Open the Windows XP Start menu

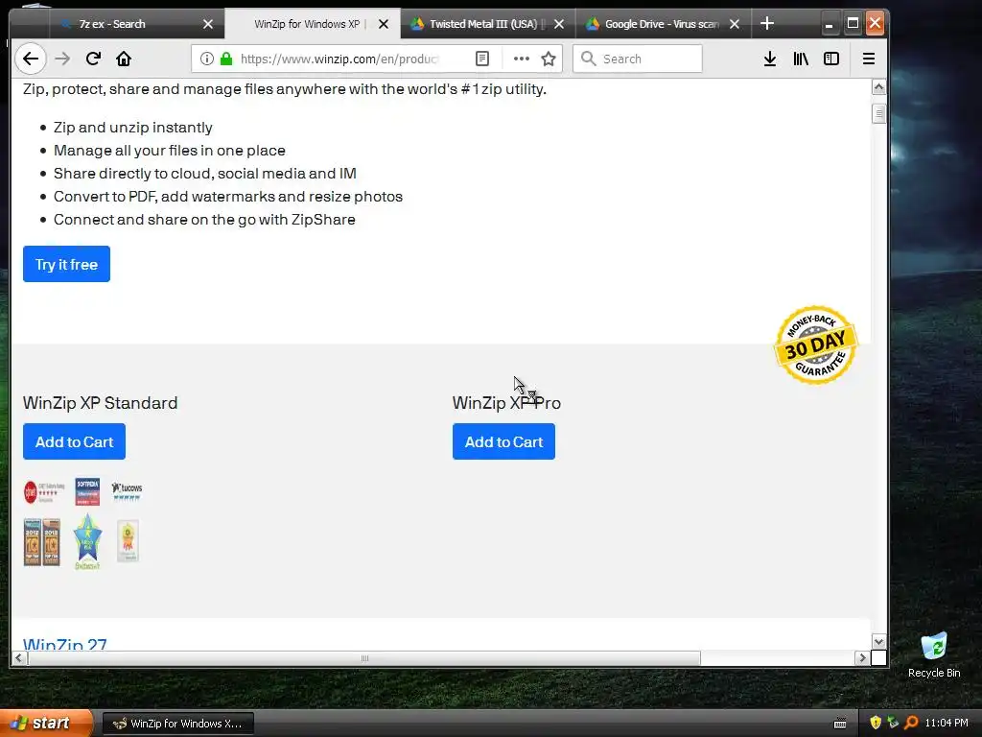(45, 724)
